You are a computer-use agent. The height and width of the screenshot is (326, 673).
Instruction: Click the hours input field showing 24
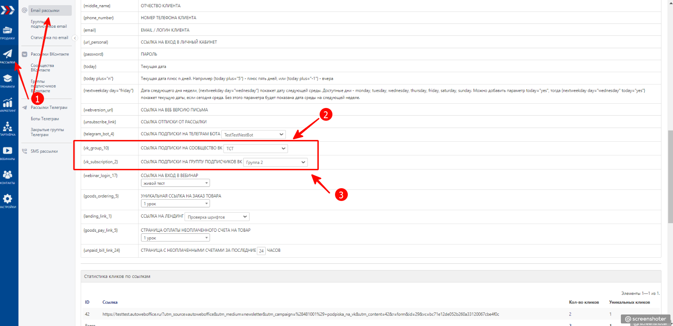[x=261, y=250]
